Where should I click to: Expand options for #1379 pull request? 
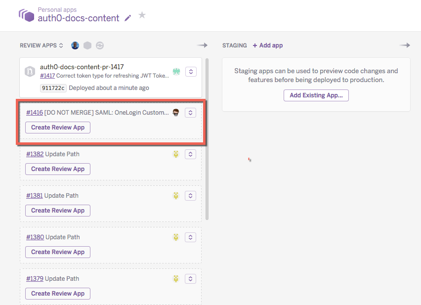pos(190,279)
